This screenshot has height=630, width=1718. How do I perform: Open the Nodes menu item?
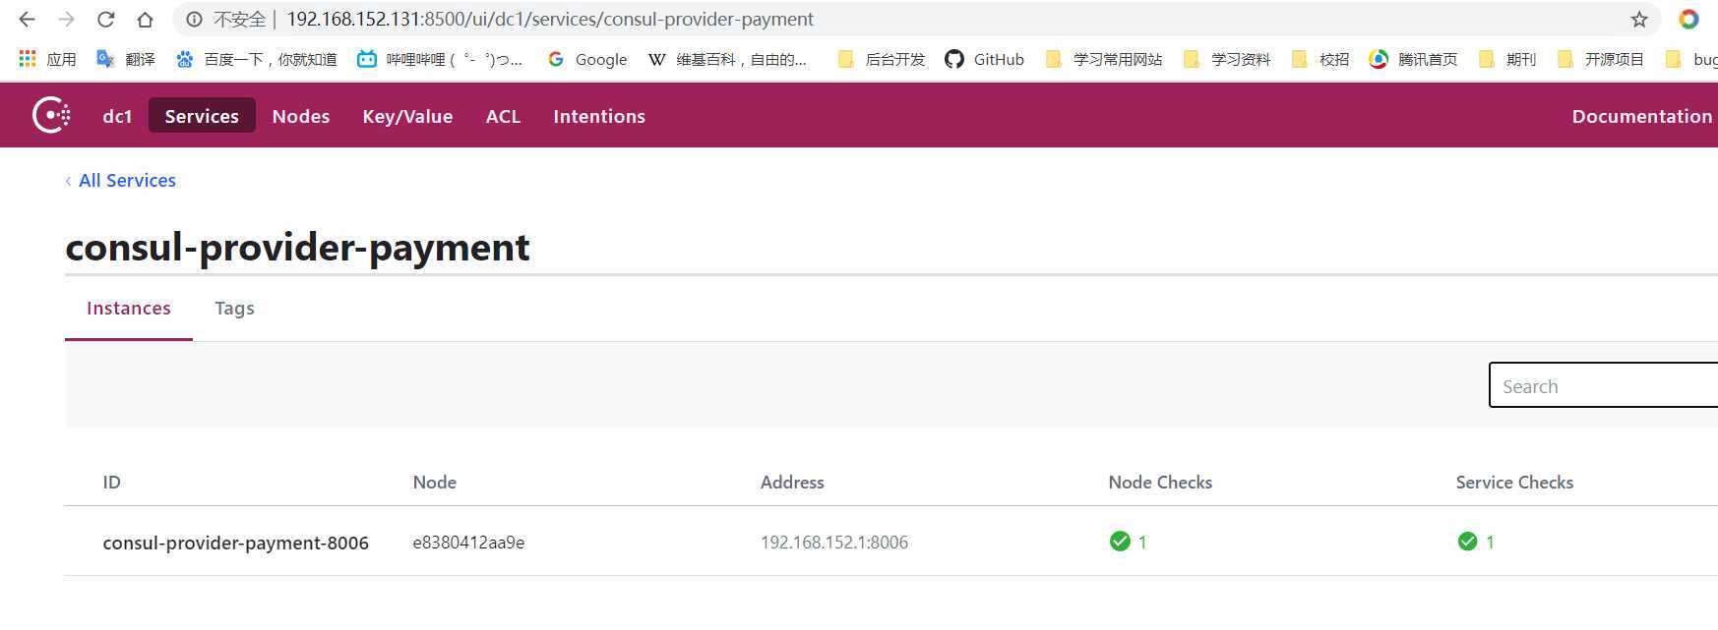301,116
